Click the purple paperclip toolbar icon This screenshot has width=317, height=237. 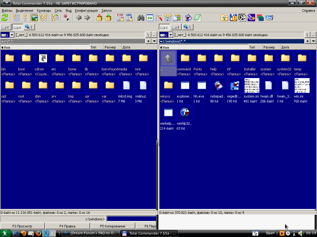click(251, 18)
